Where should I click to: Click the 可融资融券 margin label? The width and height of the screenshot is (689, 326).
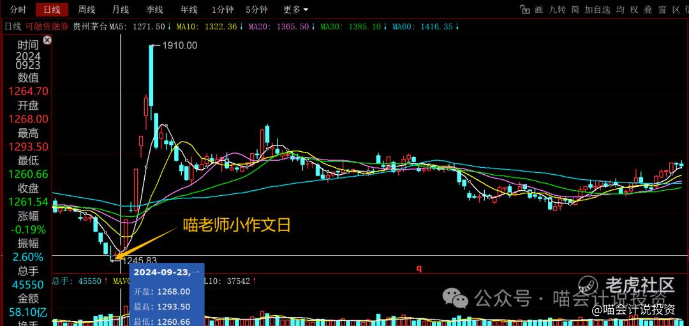click(x=47, y=27)
